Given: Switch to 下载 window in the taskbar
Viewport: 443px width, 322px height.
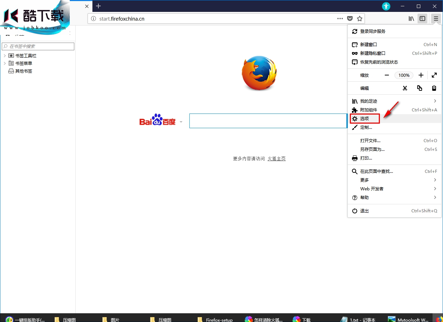Looking at the screenshot, I should point(302,319).
